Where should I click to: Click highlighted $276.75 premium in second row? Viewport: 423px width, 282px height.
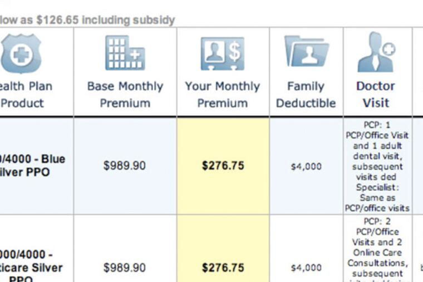pos(223,268)
